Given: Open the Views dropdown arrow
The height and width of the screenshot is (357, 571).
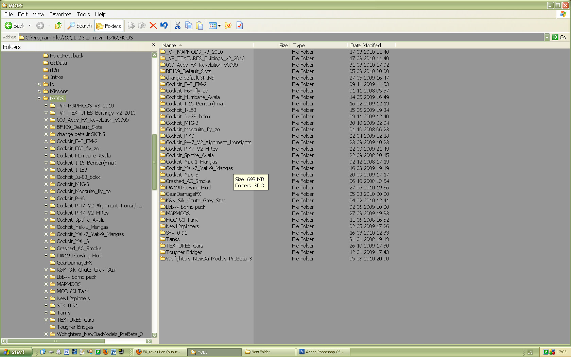Looking at the screenshot, I should coord(219,26).
